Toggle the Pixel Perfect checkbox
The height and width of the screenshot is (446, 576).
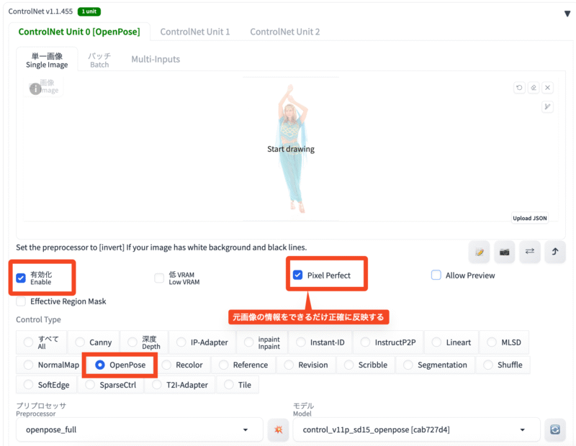[297, 275]
